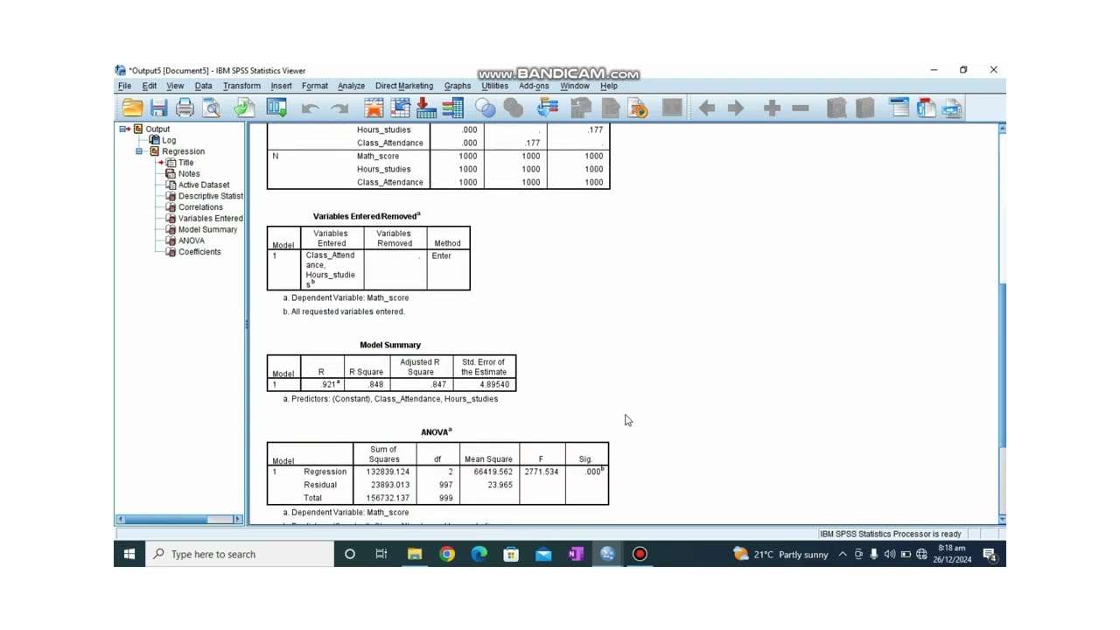The image size is (1120, 630).
Task: Click the two overlapping circles toolbar icon
Action: tap(486, 108)
